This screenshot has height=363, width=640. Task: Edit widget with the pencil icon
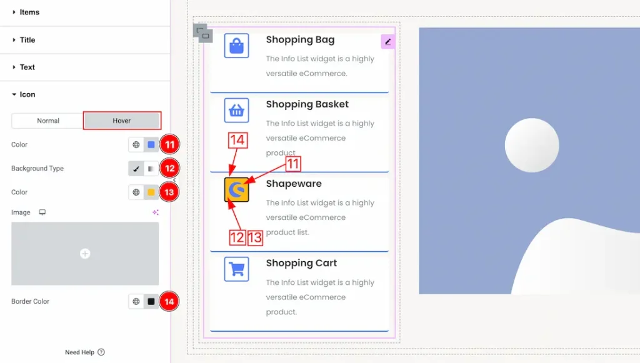click(387, 42)
